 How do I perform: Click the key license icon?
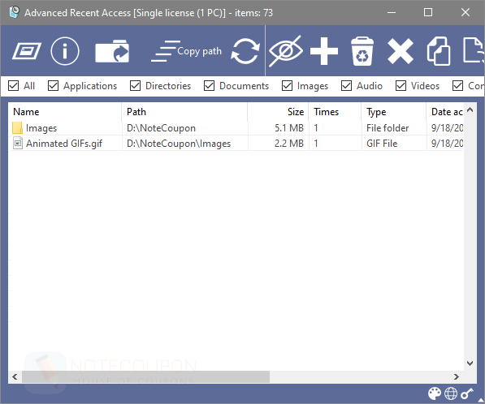(467, 393)
